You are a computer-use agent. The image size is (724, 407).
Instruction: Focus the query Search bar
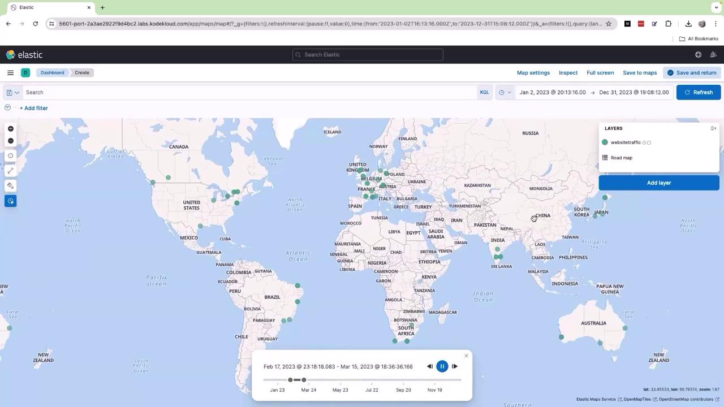[249, 92]
